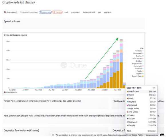
Task: Click the Deposits flow volume (Chains) heading
Action: click(x=21, y=130)
